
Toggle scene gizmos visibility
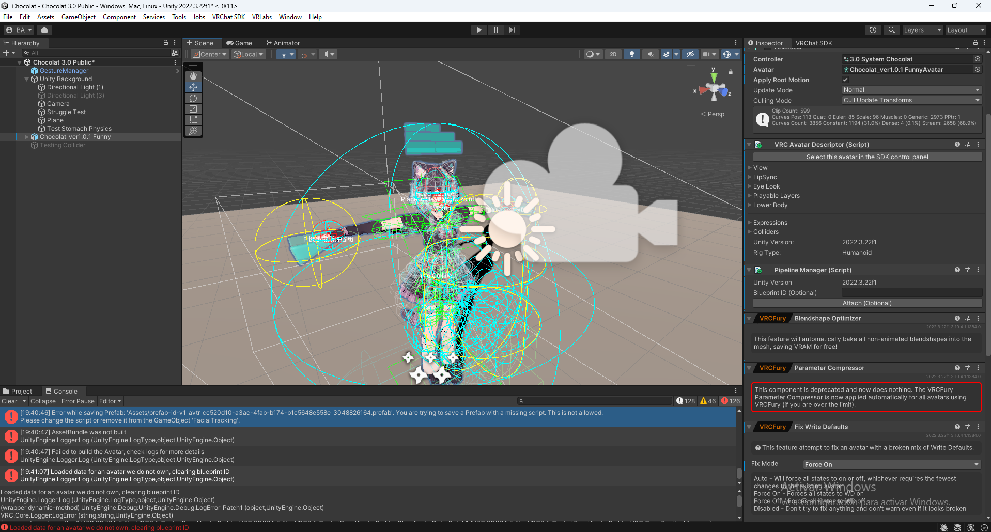pyautogui.click(x=726, y=54)
